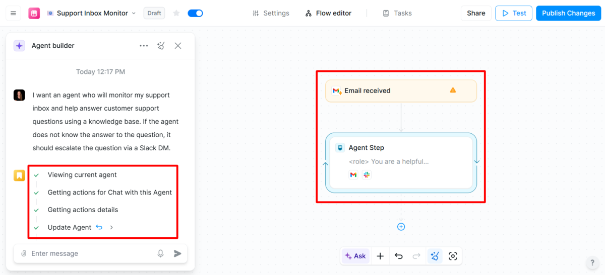Open Agent builder three-dots options menu
This screenshot has height=275, width=605.
pyautogui.click(x=144, y=46)
